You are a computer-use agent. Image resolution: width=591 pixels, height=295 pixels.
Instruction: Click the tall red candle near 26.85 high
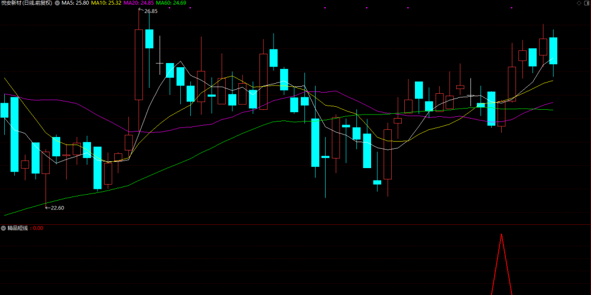[139, 65]
